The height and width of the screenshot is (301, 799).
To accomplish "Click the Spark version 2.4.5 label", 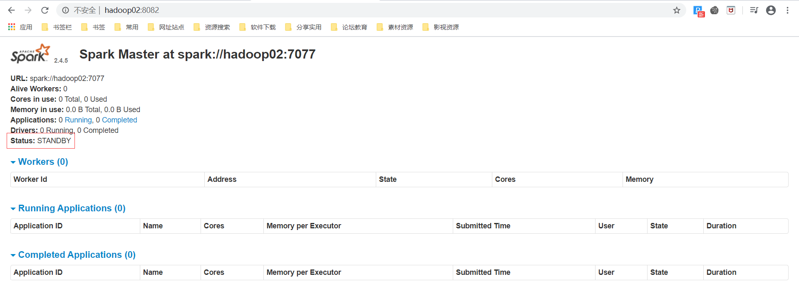I will [61, 61].
